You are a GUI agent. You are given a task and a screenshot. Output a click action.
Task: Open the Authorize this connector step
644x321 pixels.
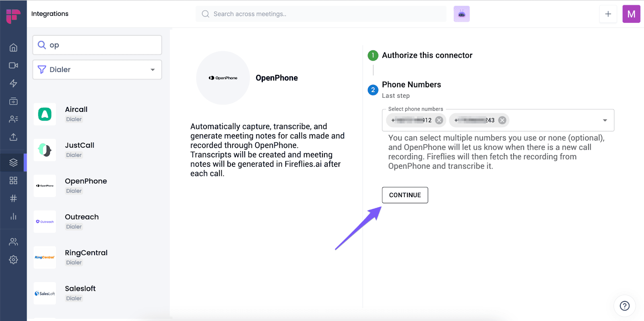[x=427, y=55]
